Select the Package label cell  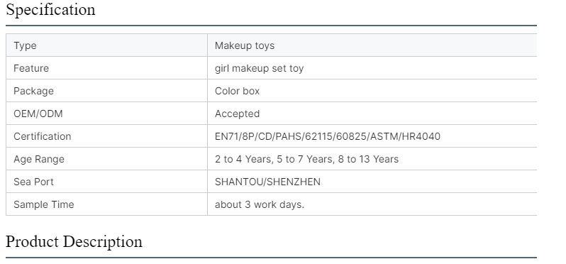[106, 91]
